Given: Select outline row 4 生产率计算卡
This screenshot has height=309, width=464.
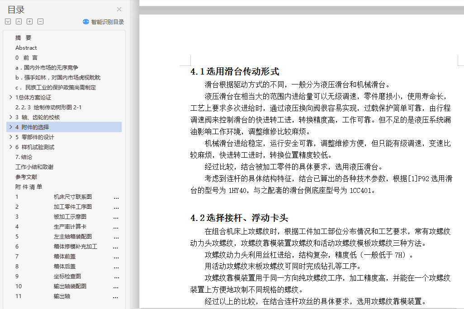Looking at the screenshot, I should click(67, 226).
